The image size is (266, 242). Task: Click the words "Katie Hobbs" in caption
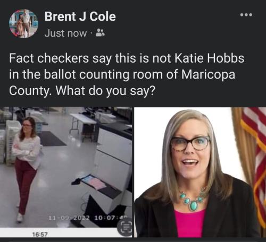pos(209,58)
